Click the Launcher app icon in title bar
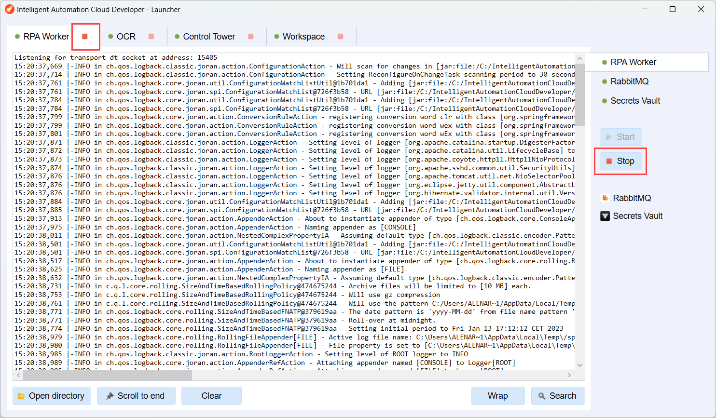Image resolution: width=716 pixels, height=418 pixels. click(x=9, y=9)
